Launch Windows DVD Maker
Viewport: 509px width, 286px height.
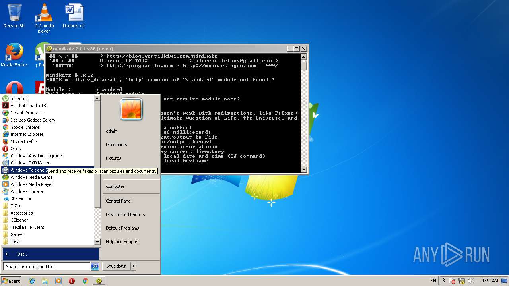[48, 163]
